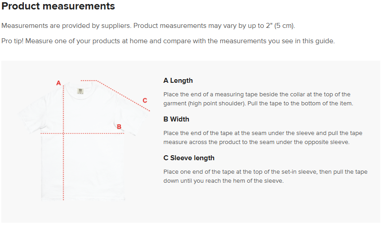Click the horizontal dotted width line

coord(82,134)
